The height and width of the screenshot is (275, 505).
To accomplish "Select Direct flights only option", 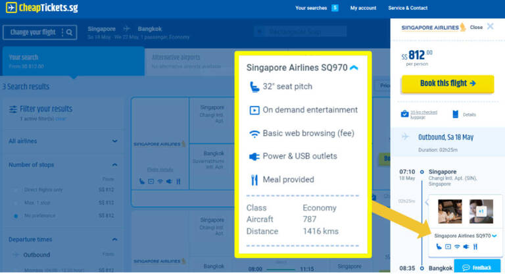I will coord(16,190).
